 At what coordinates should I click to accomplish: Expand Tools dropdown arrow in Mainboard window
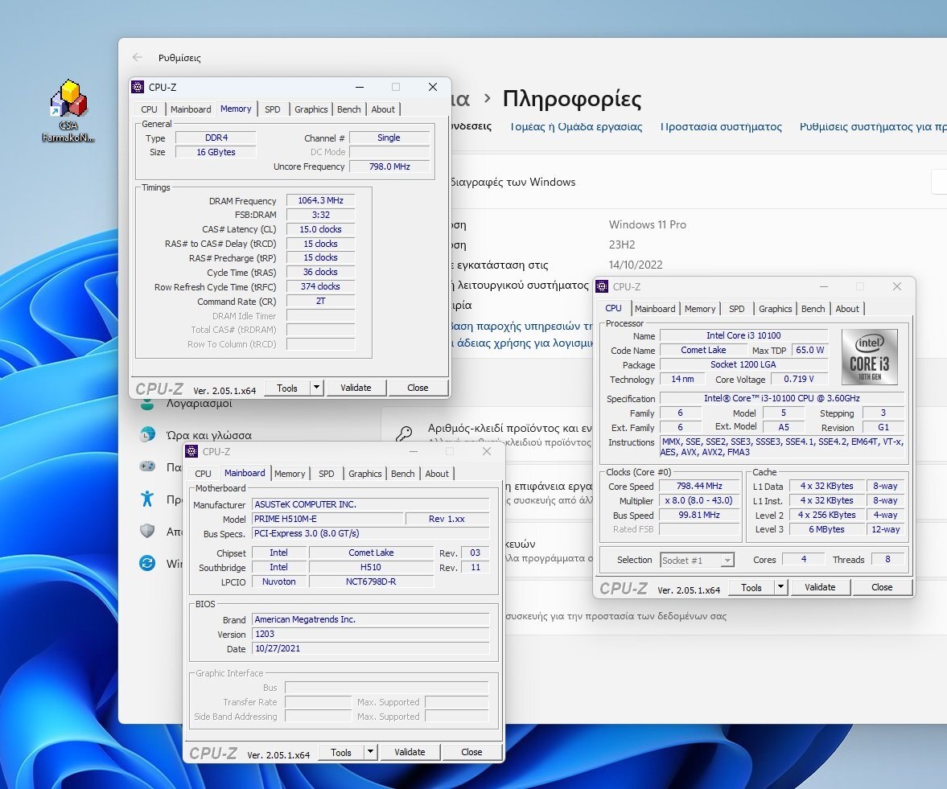tap(370, 751)
